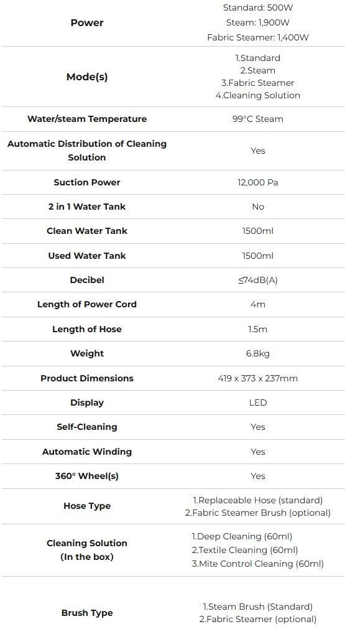Select the 1.Replaceable Hose (standard) text
This screenshot has height=642, width=345.
pos(258,500)
